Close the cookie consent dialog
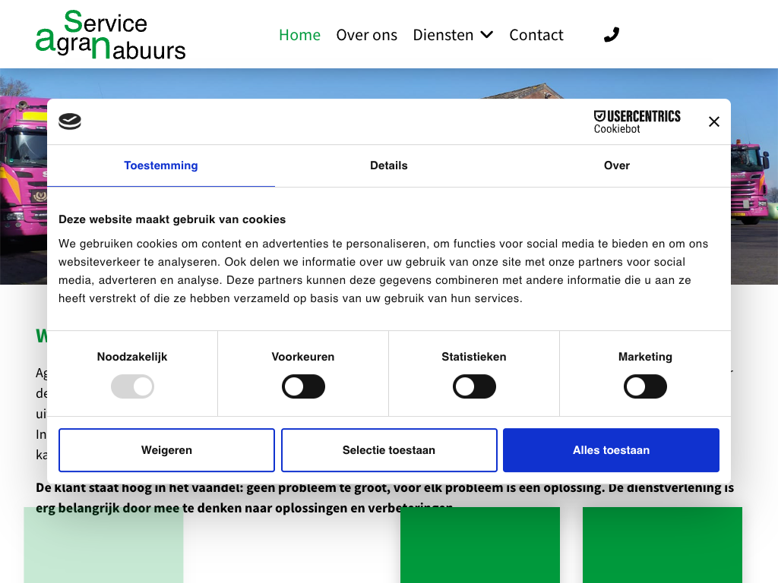 (713, 121)
